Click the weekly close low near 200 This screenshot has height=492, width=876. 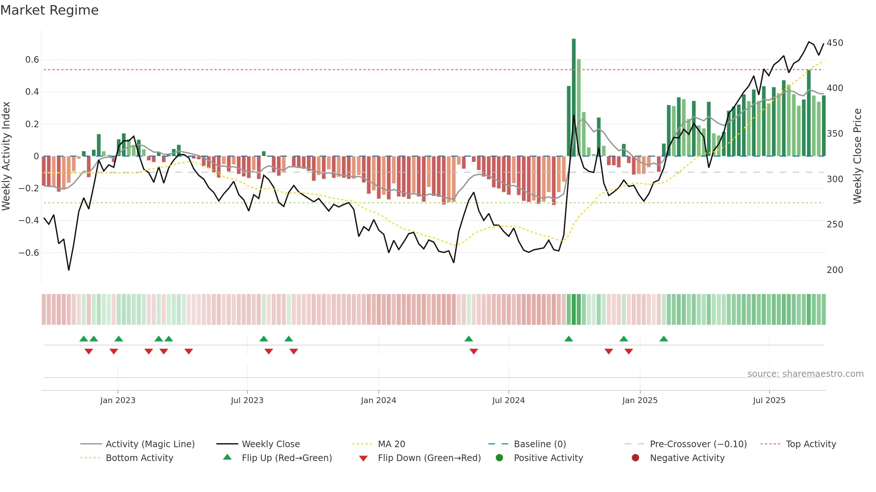coord(69,270)
